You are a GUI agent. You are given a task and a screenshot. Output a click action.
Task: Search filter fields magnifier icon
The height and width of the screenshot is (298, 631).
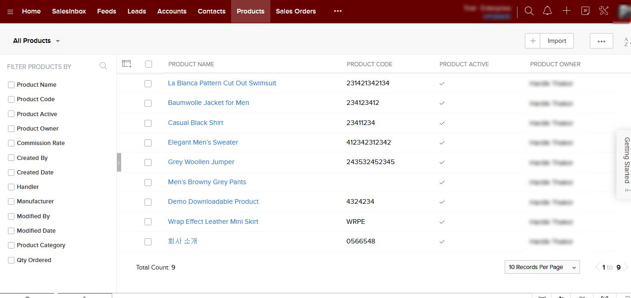tap(103, 66)
